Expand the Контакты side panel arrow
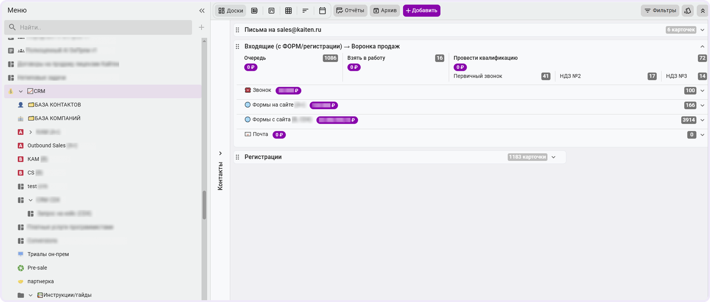The width and height of the screenshot is (710, 302). tap(220, 153)
